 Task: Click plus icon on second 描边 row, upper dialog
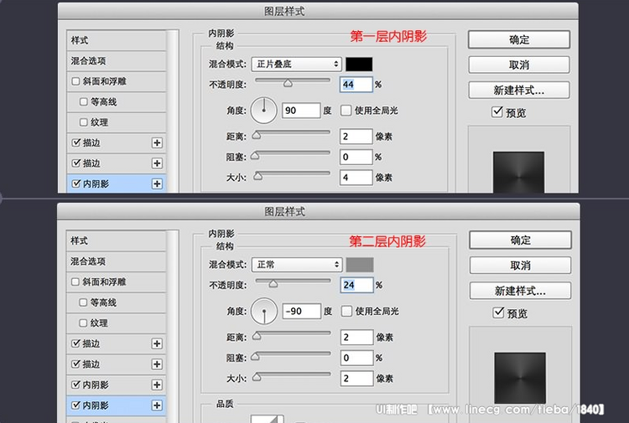tap(158, 163)
